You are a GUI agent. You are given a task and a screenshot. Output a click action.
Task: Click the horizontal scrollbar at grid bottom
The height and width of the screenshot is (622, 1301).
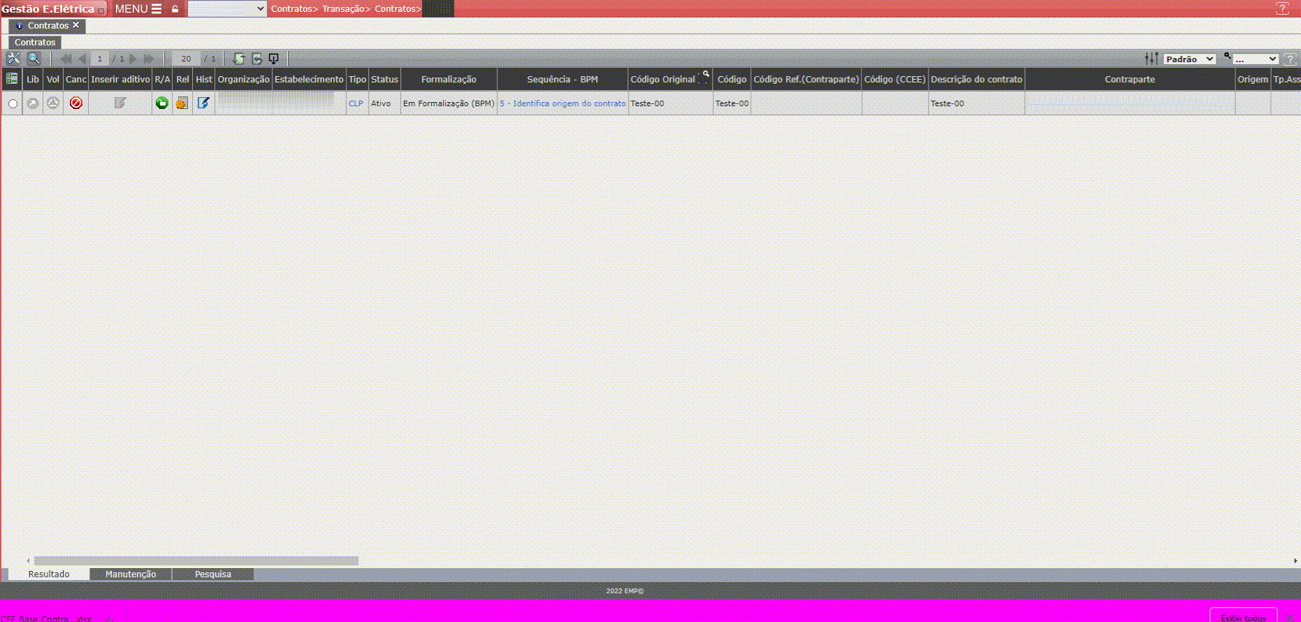tap(196, 560)
